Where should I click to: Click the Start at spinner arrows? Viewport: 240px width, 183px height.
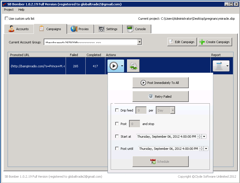click(199, 136)
